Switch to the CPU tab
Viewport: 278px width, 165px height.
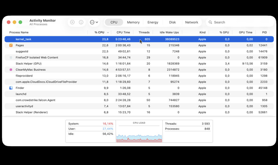114,22
